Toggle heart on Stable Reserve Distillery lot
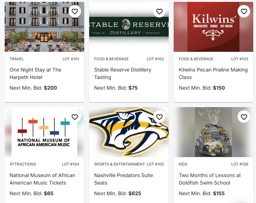 click(x=159, y=12)
